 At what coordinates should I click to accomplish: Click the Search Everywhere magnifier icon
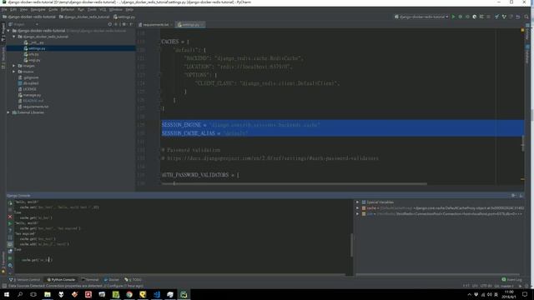coord(526,17)
